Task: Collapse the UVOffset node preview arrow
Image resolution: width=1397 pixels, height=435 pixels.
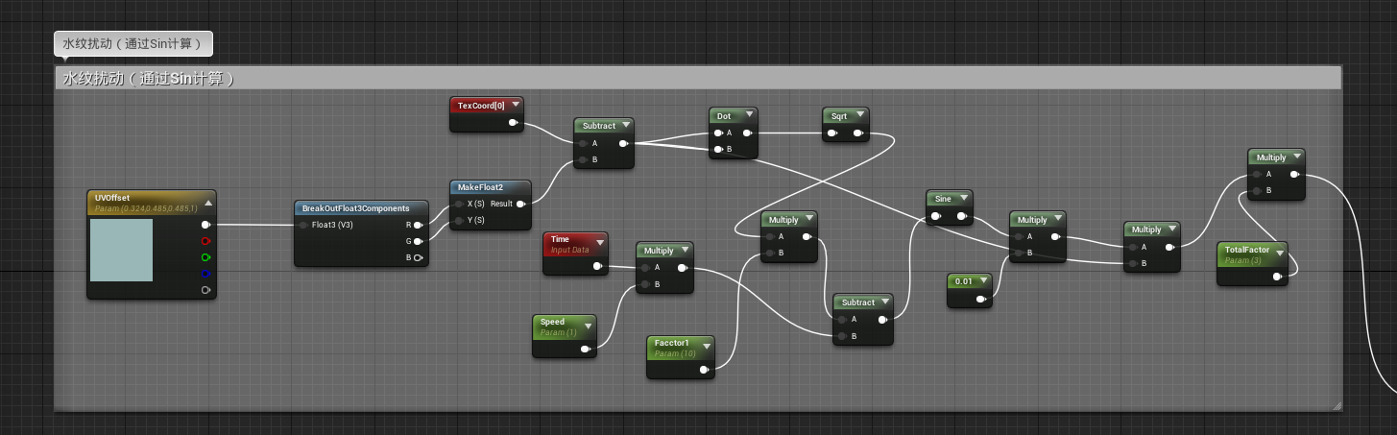Action: click(x=207, y=203)
